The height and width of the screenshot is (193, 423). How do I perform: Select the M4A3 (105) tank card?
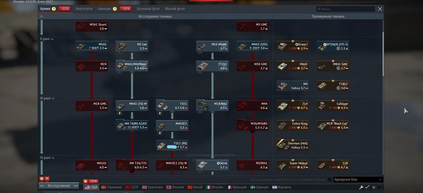tap(253, 46)
